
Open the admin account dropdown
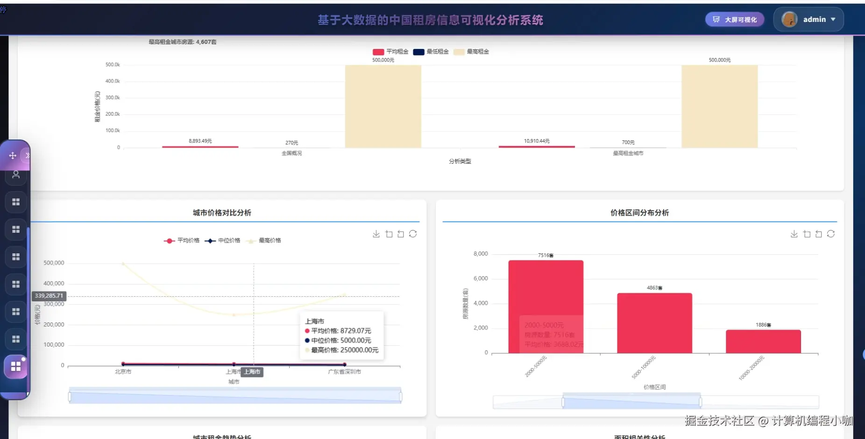pos(808,19)
